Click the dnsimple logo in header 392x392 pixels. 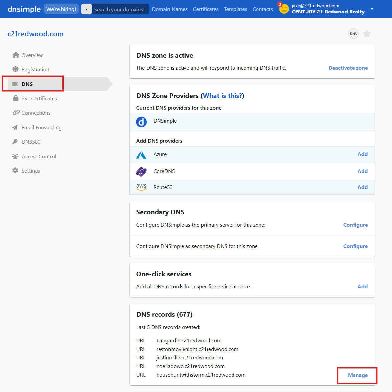tap(24, 9)
